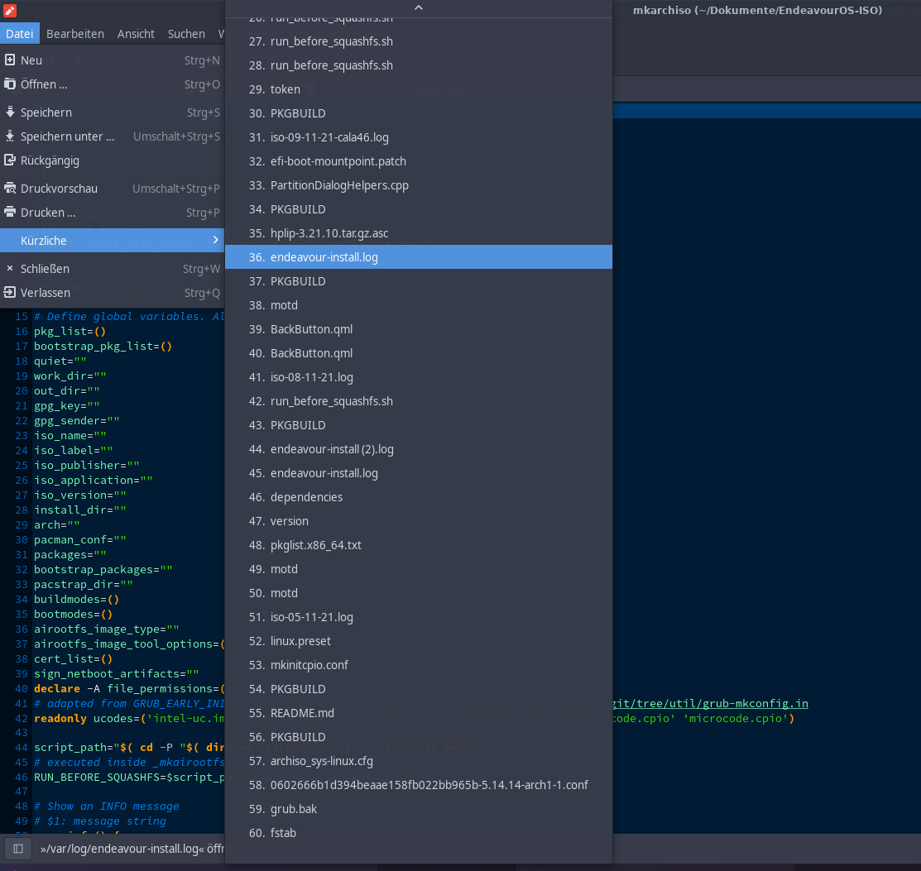Screen dimensions: 921x871
Task: Click code line 16 pkg_list=()
Action: pos(70,331)
